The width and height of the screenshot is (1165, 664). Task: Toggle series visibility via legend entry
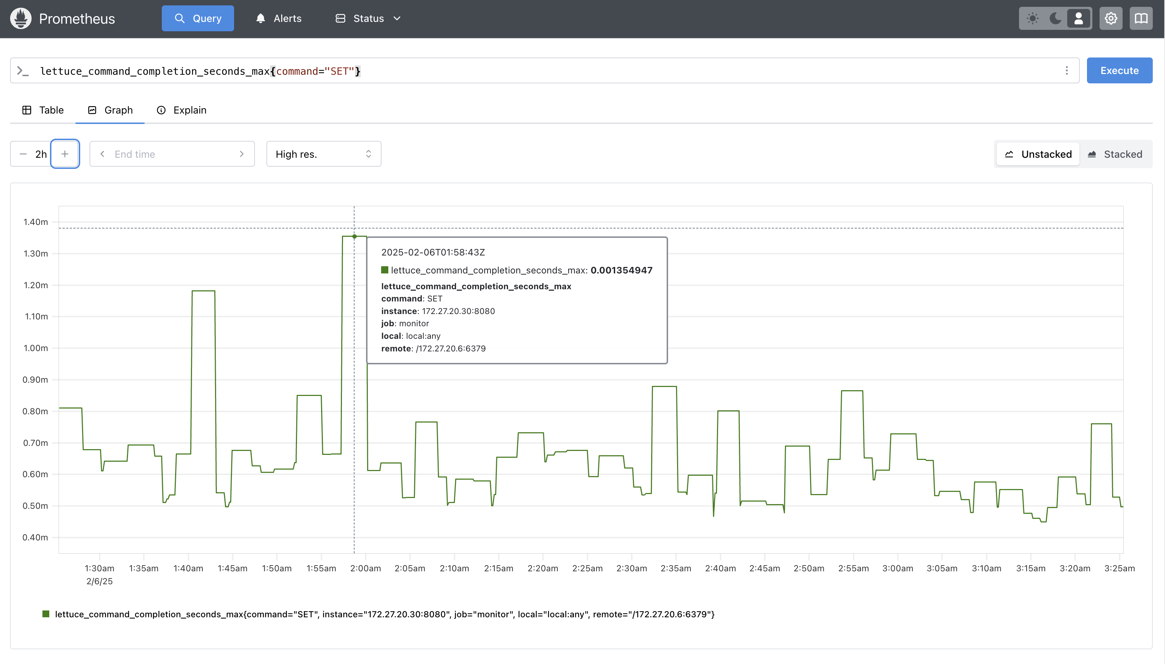coord(384,614)
